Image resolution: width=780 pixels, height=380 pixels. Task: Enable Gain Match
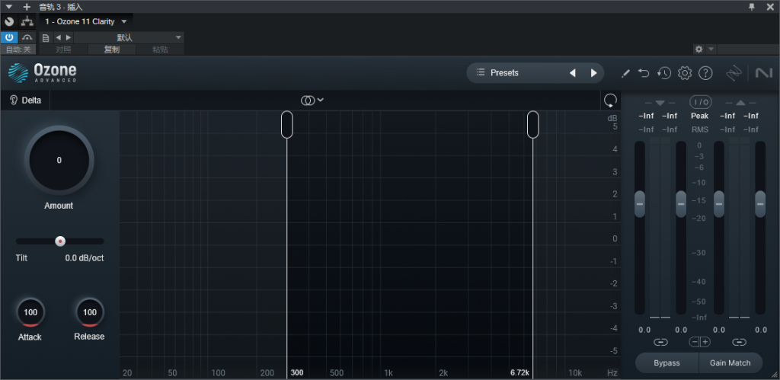[730, 362]
